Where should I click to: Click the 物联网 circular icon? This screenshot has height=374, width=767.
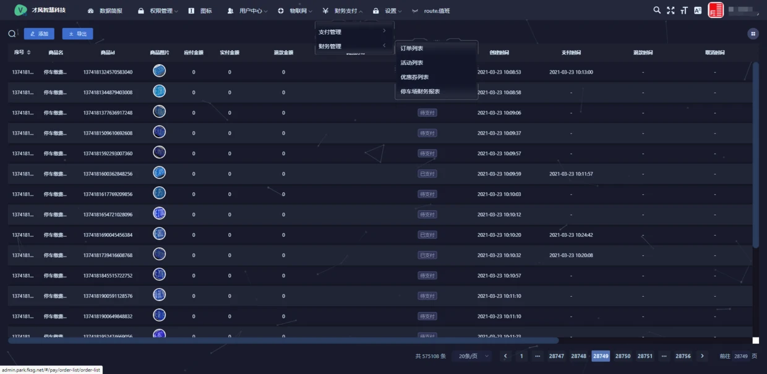pos(281,11)
